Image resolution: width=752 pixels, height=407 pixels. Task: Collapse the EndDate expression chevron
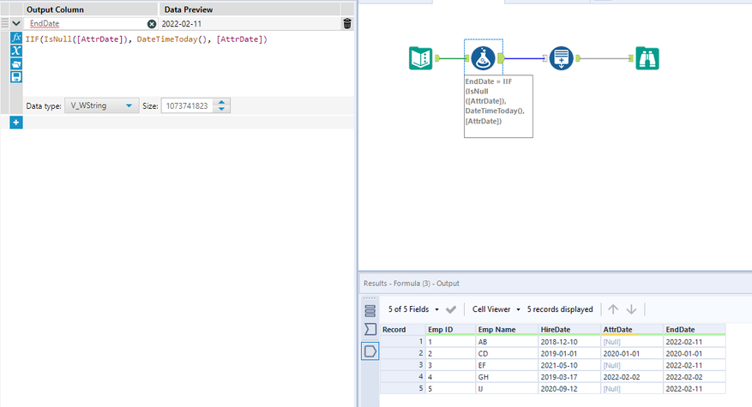15,23
